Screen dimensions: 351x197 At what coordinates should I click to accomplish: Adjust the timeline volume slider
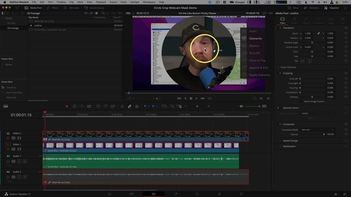click(252, 107)
